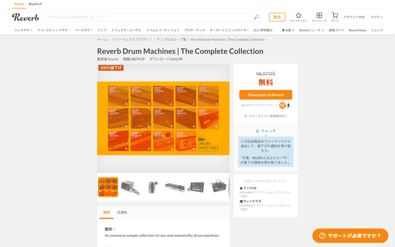This screenshot has width=395, height=247.
Task: Click the Download via Reverb button
Action: (x=265, y=95)
